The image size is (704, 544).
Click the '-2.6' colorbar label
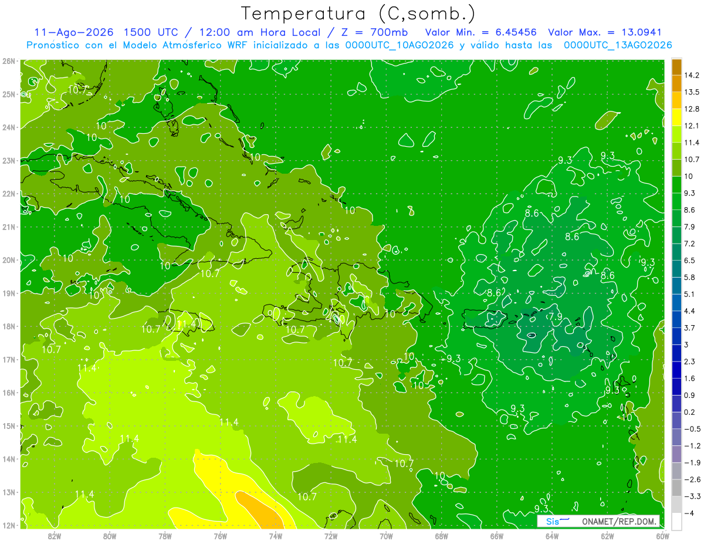click(693, 479)
